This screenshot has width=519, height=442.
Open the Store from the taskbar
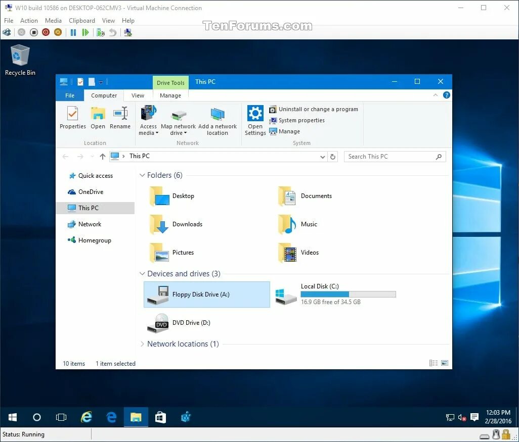click(x=160, y=417)
